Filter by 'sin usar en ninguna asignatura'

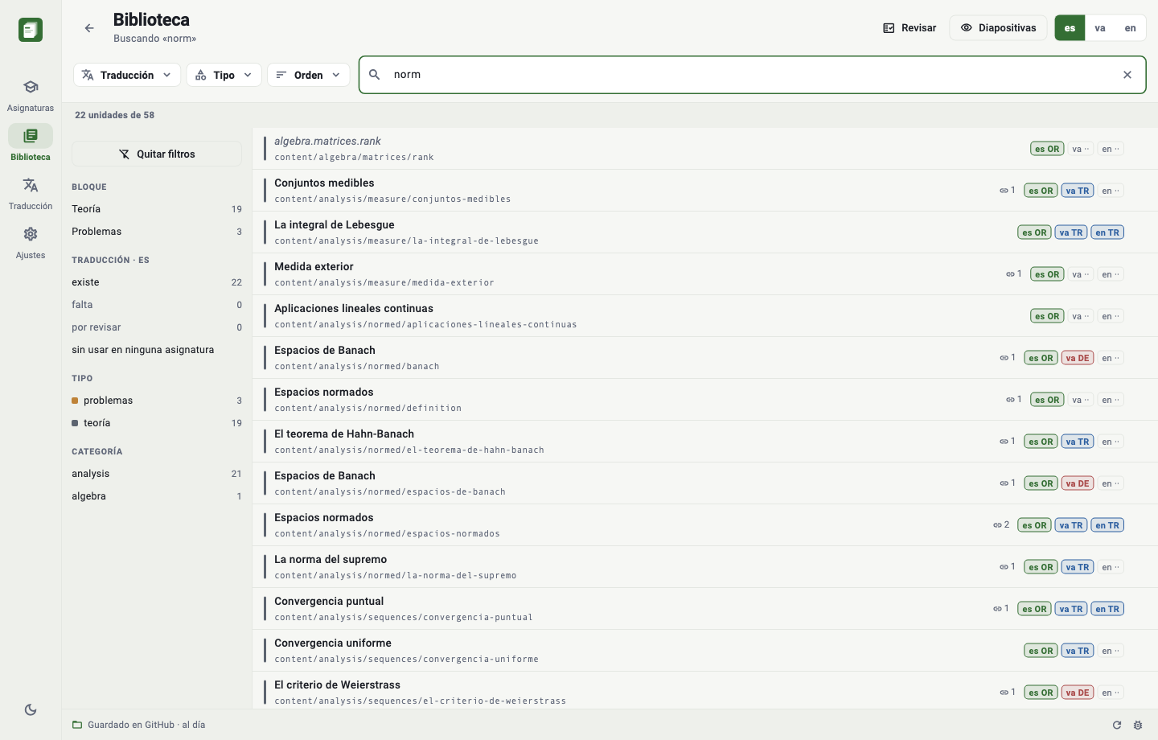[x=157, y=350]
